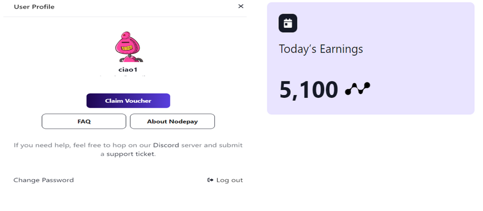
Task: Click the Log out arrow icon
Action: point(210,180)
